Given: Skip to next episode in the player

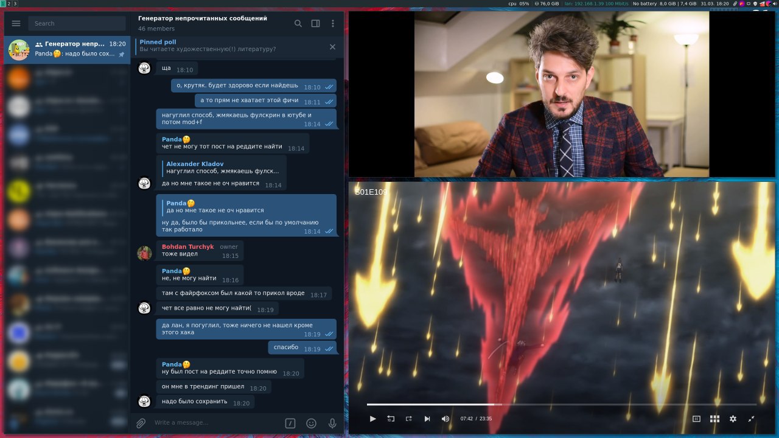Looking at the screenshot, I should click(427, 419).
